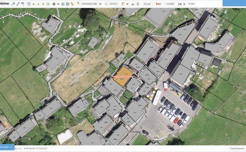The width and height of the screenshot is (246, 152).
Task: Zoom to full extent green arrows icon
Action: [48, 4]
